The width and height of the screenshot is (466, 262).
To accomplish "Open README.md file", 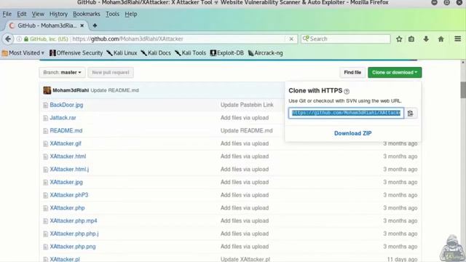I will click(66, 131).
